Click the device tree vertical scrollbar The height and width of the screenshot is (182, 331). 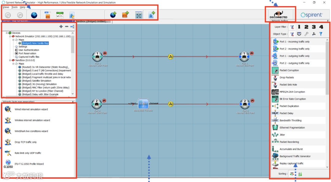tap(73, 44)
